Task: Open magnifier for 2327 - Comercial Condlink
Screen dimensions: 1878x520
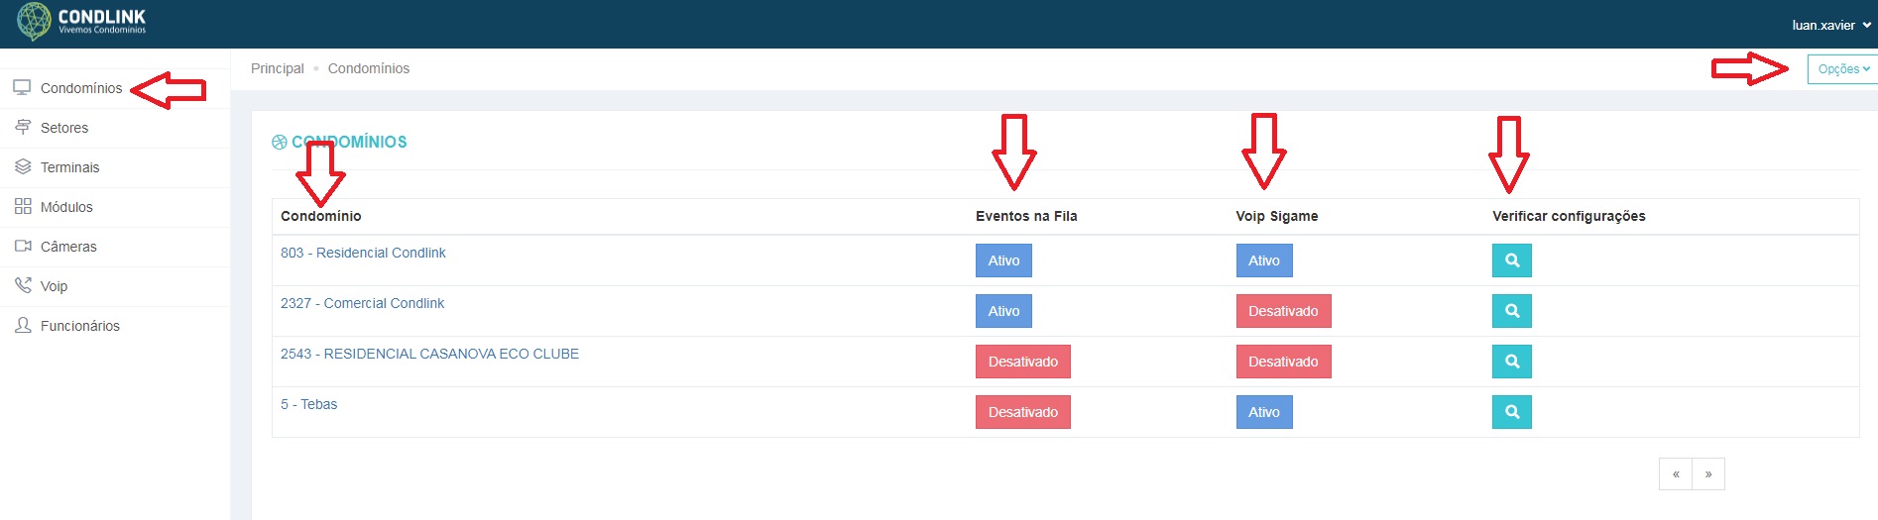Action: [1511, 311]
